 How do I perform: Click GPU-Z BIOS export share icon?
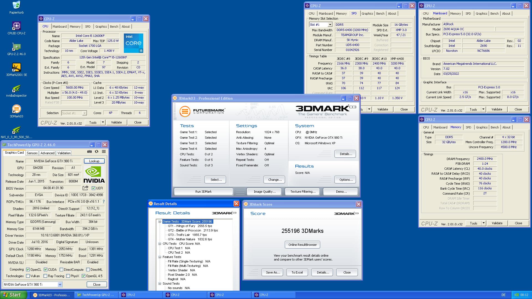pyautogui.click(x=85, y=188)
